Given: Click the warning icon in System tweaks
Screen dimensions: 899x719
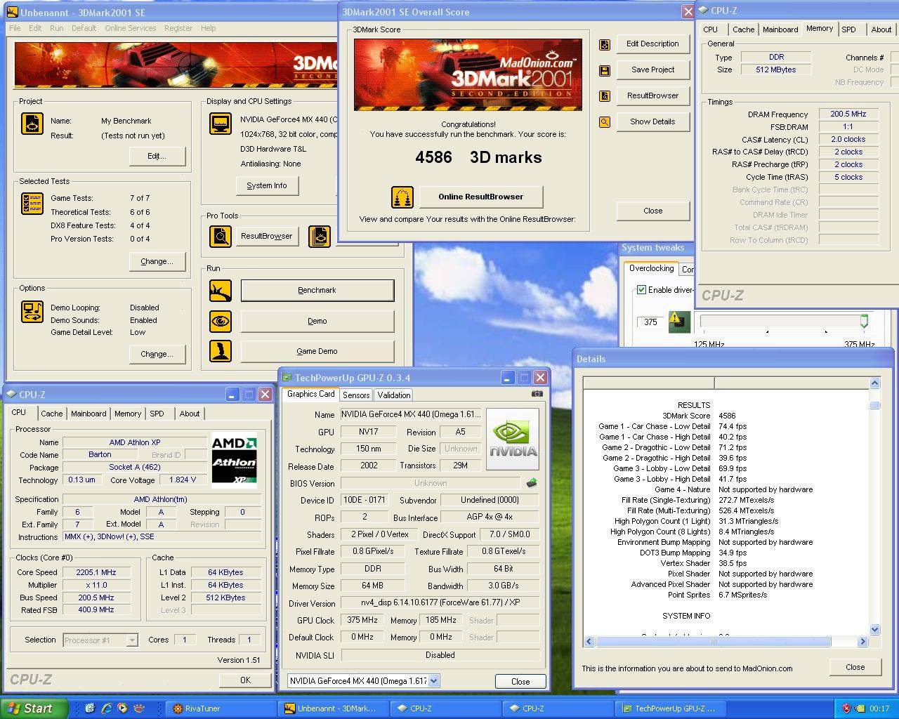Looking at the screenshot, I should 679,321.
